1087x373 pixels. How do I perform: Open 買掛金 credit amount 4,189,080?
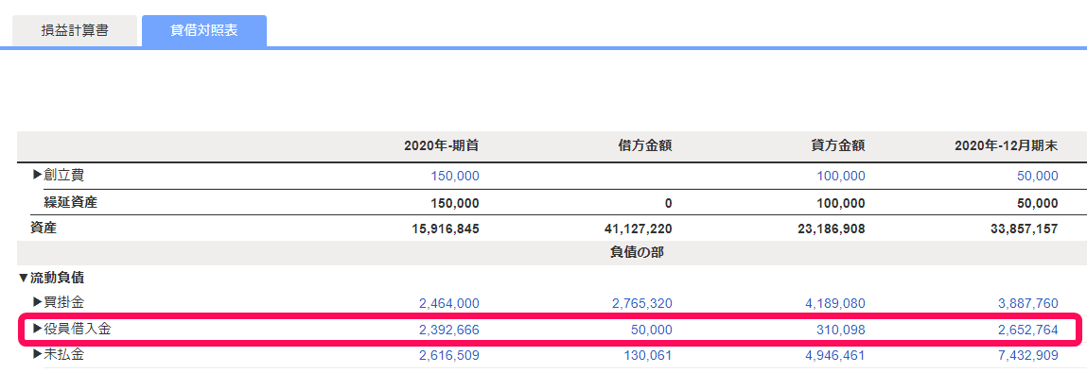834,303
